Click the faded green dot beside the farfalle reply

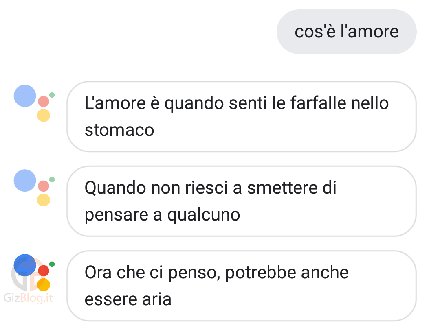click(x=52, y=95)
